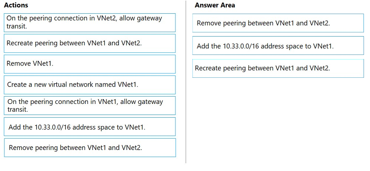Viewport: 370px width, 171px height.
Task: Click 'Add the 10.33.0.0/16' box in Actions
Action: click(90, 127)
